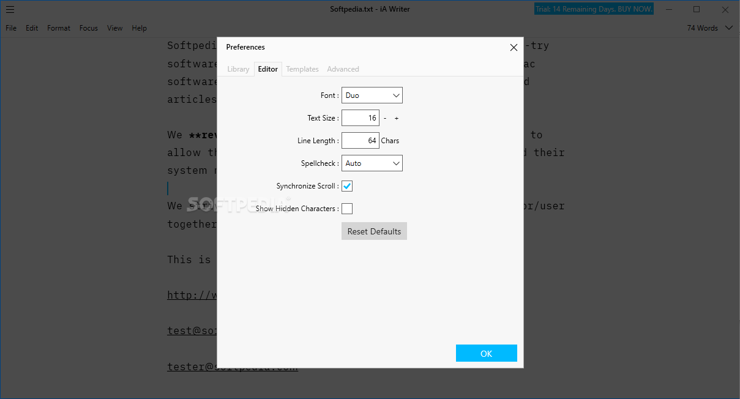Screen dimensions: 740x399
Task: Decrease text size with minus button
Action: (x=385, y=118)
